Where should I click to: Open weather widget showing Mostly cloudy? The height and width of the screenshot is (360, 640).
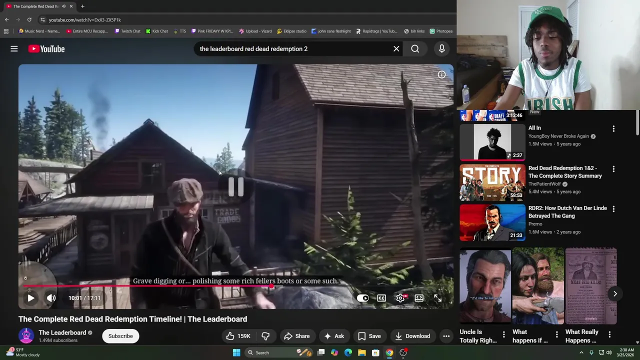(x=22, y=352)
